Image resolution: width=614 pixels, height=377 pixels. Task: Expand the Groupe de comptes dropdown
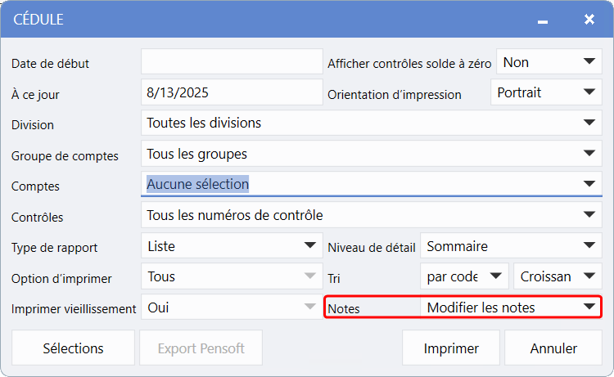[x=589, y=154]
